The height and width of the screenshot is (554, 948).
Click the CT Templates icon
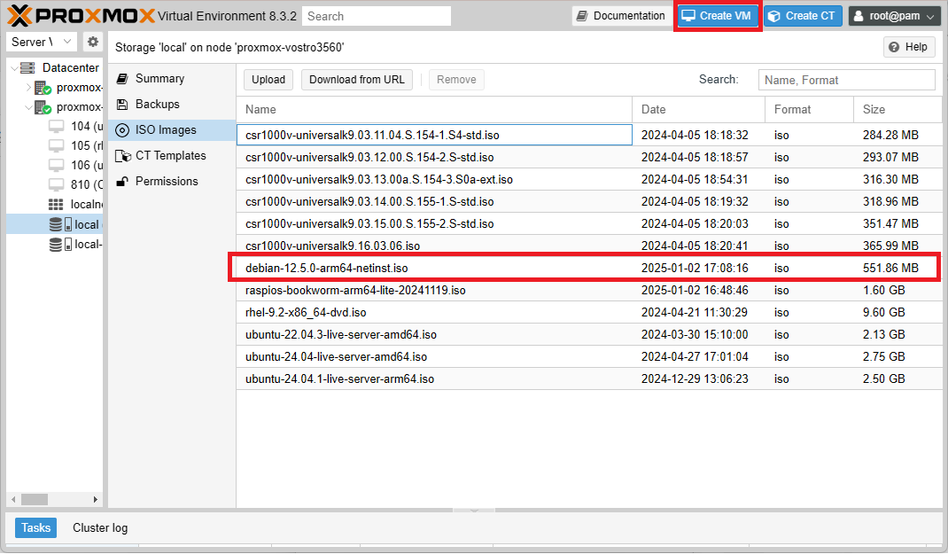click(123, 156)
